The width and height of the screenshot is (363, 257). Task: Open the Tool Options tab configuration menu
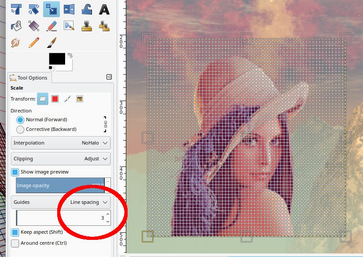tap(109, 77)
